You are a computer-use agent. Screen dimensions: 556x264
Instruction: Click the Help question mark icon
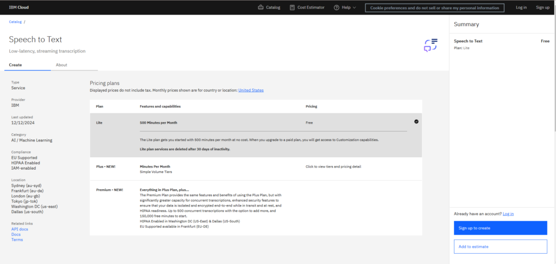coord(337,8)
